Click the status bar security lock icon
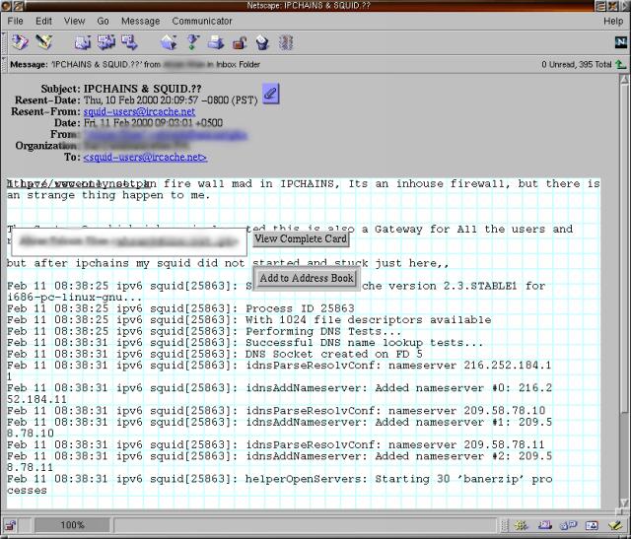 coord(10,525)
